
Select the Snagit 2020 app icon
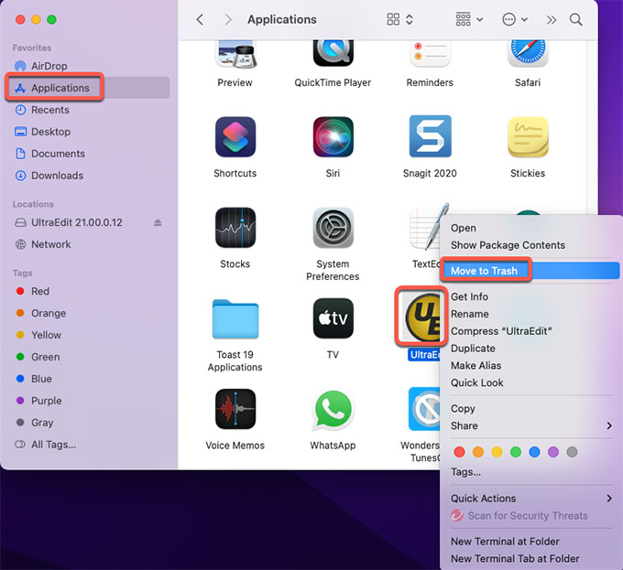(430, 136)
